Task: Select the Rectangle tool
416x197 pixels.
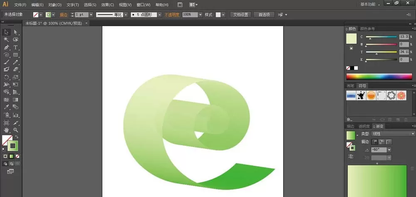Action: [x=16, y=55]
